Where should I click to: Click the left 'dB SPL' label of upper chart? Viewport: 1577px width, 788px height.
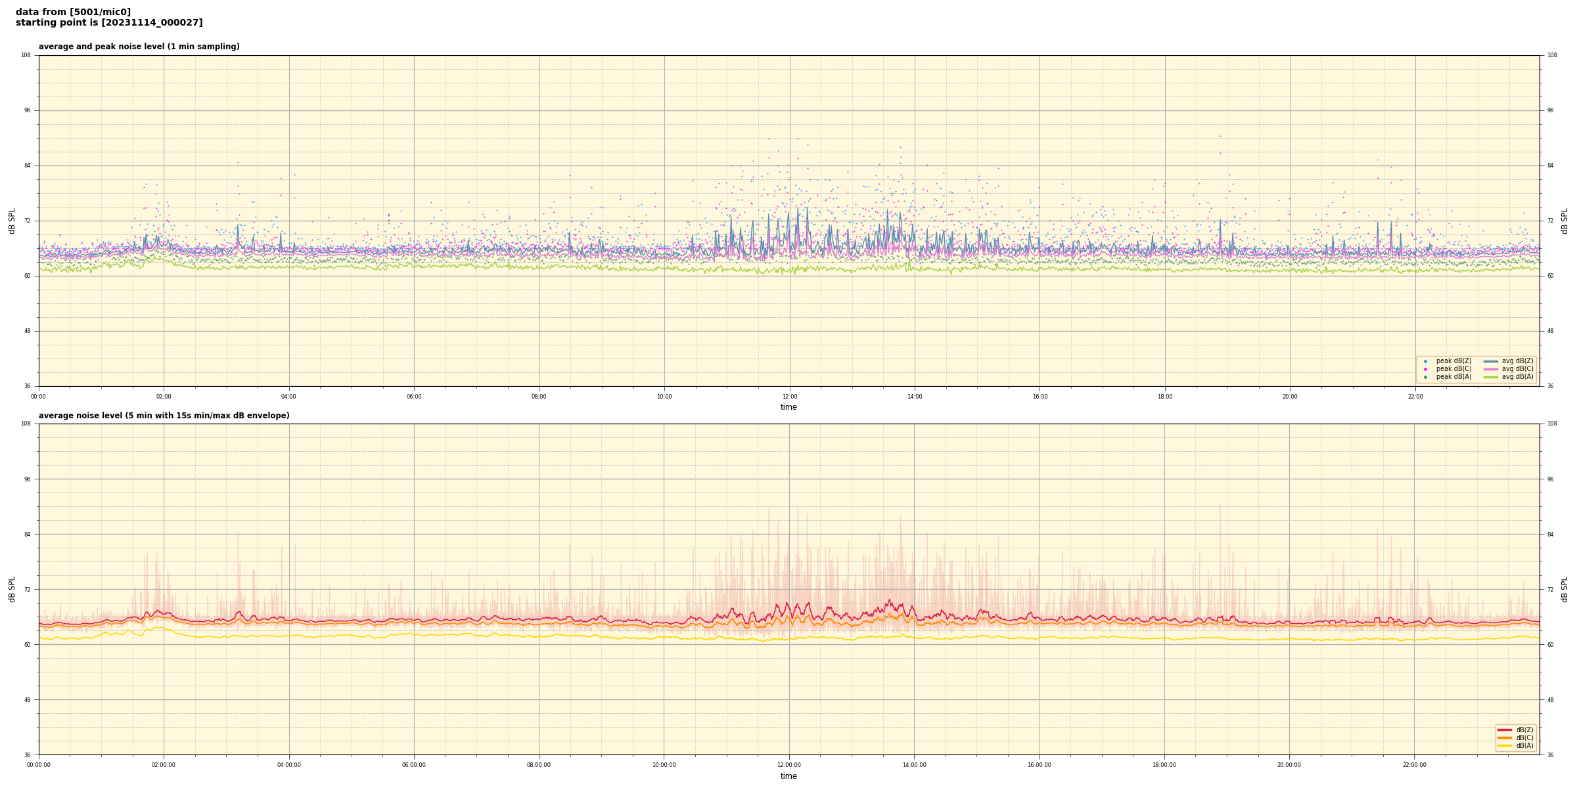12,221
